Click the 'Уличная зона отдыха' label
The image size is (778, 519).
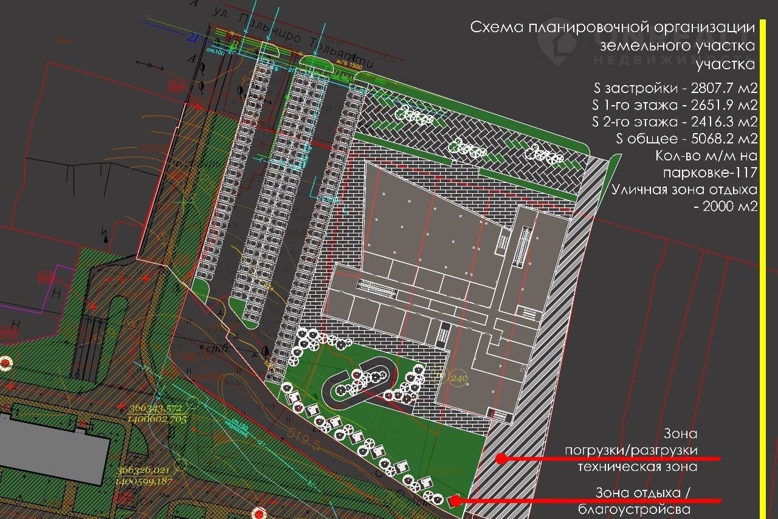pyautogui.click(x=684, y=189)
